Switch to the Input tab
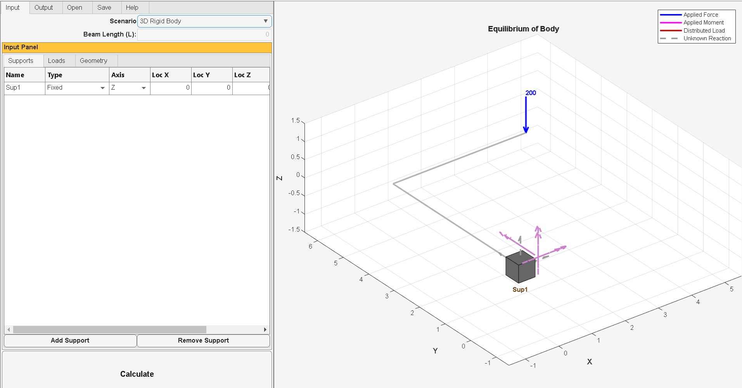 pos(13,8)
